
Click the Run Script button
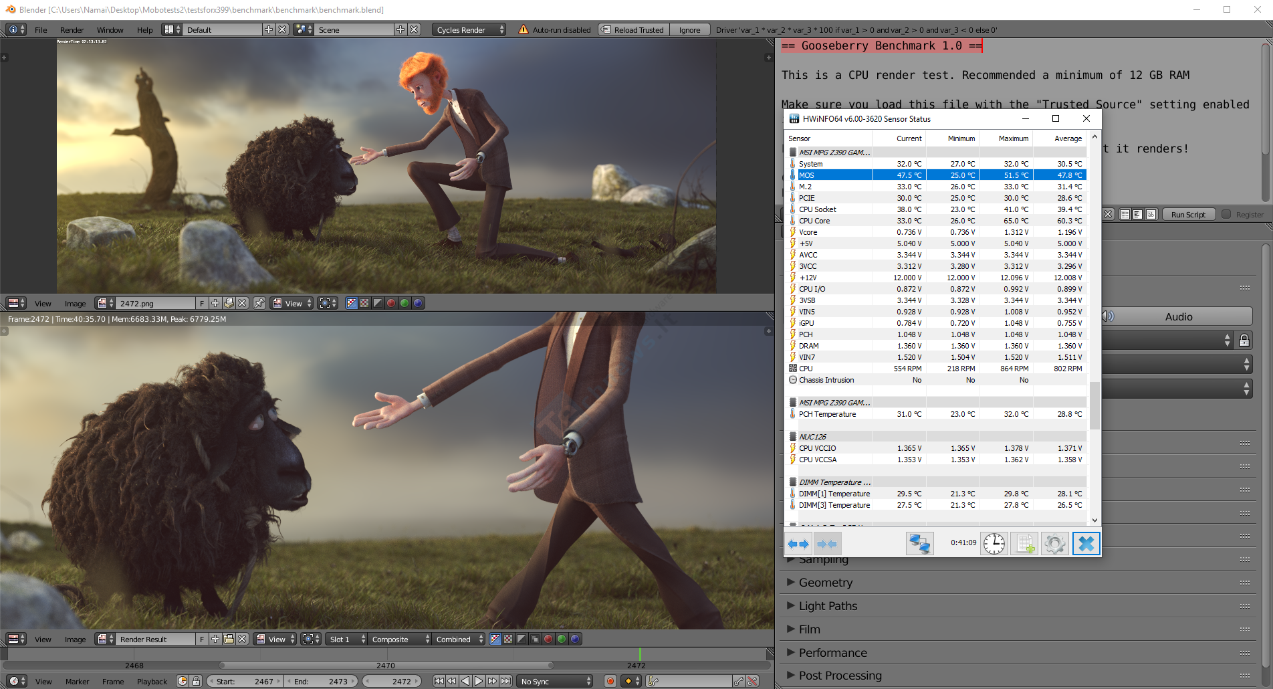1188,215
